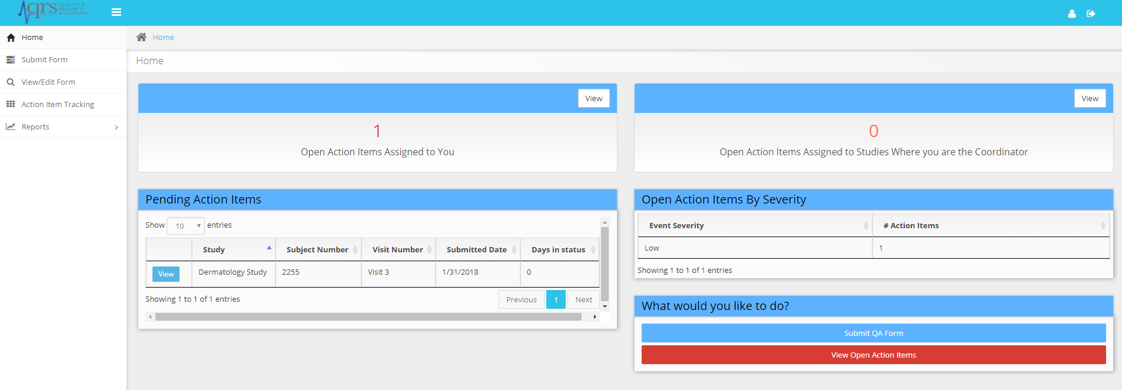This screenshot has width=1122, height=390.
Task: Click View Open Action Items button
Action: coord(873,355)
